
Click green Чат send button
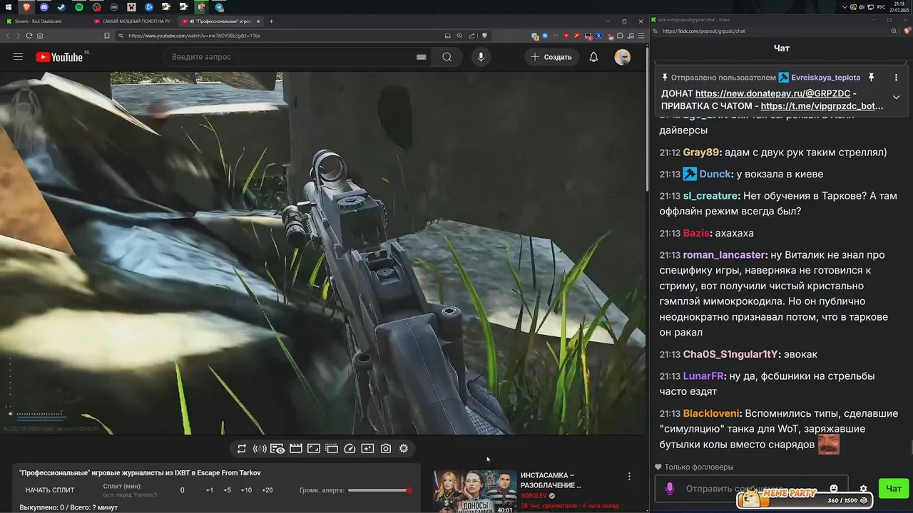pos(894,489)
